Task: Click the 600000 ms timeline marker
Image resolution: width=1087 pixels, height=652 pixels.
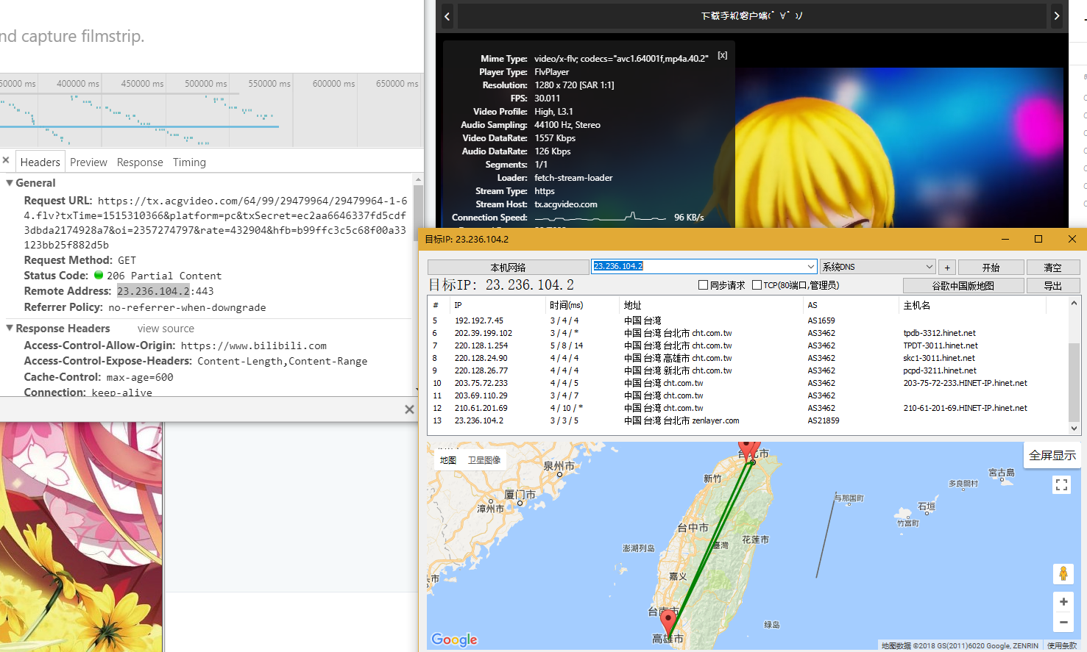Action: [333, 84]
